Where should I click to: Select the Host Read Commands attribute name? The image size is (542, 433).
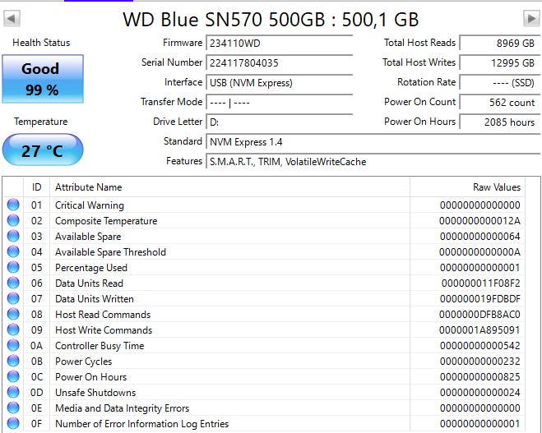click(103, 315)
